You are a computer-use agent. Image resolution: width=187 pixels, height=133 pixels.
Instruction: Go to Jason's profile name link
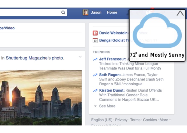[x=96, y=12]
